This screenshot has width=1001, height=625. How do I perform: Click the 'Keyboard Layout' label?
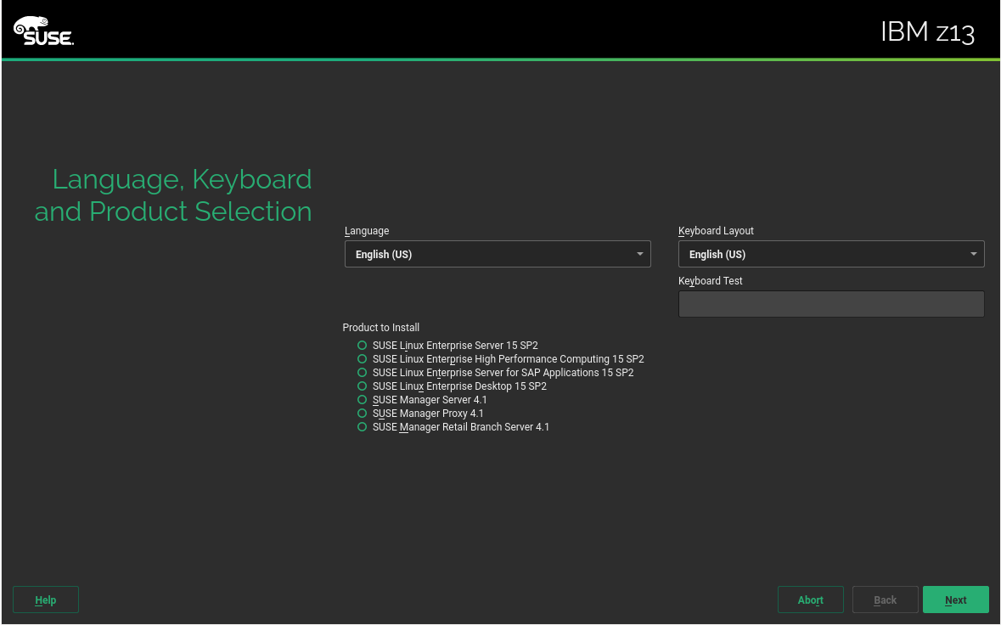(717, 231)
